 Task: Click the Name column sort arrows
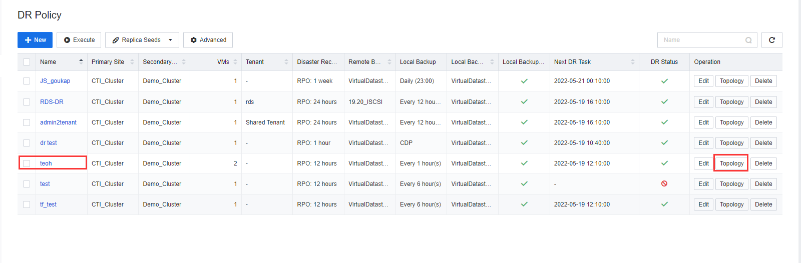coord(81,61)
